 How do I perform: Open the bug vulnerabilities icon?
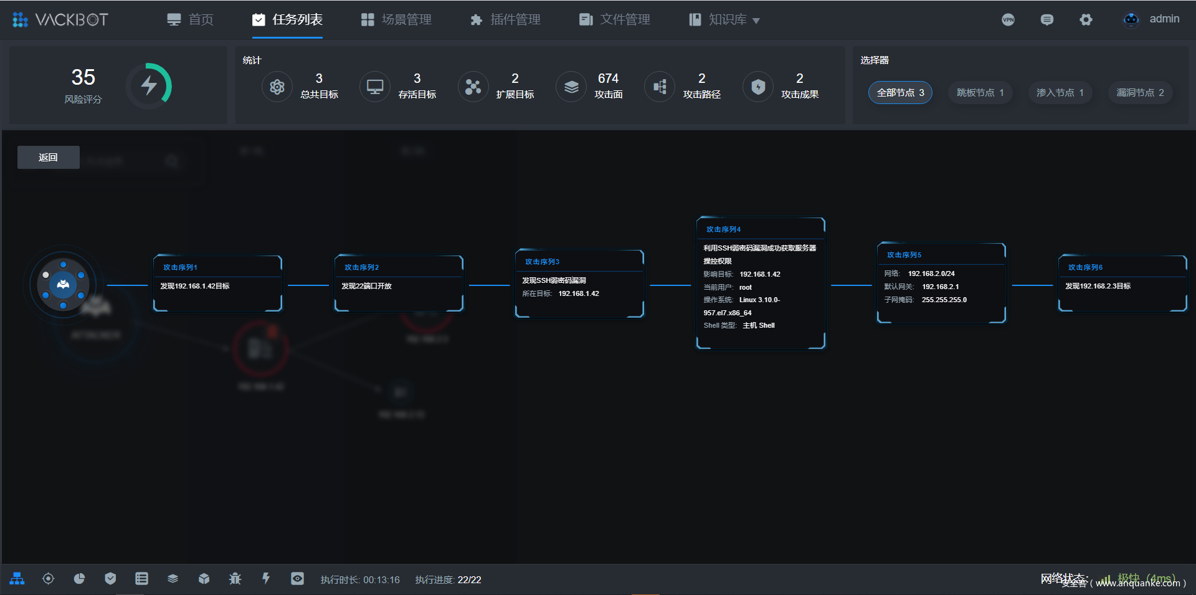[235, 579]
